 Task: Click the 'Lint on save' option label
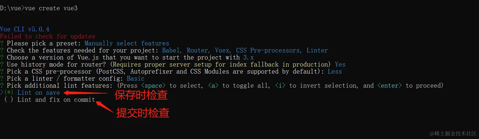point(38,93)
